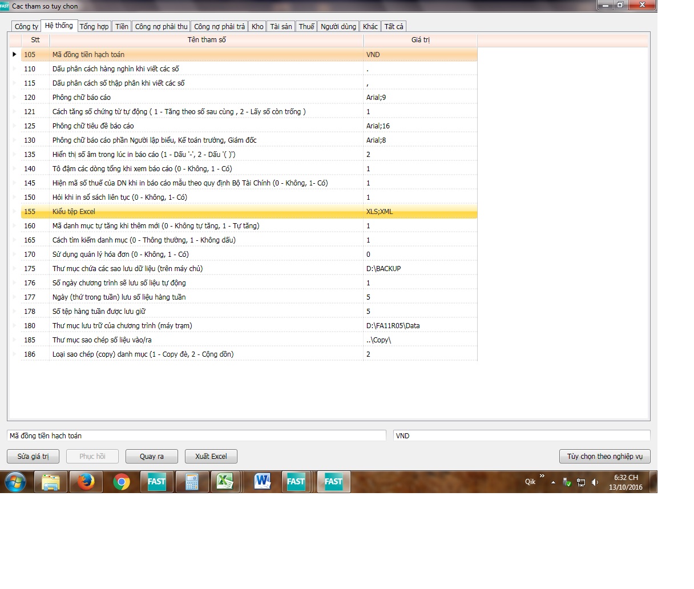Switch to Excel in the taskbar
This screenshot has height=589, width=694.
(225, 482)
